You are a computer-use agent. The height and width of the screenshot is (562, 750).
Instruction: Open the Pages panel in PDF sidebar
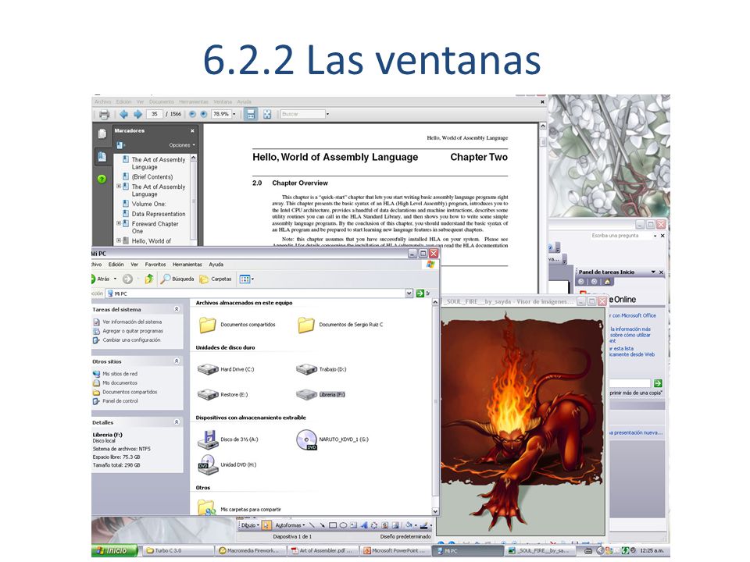102,133
